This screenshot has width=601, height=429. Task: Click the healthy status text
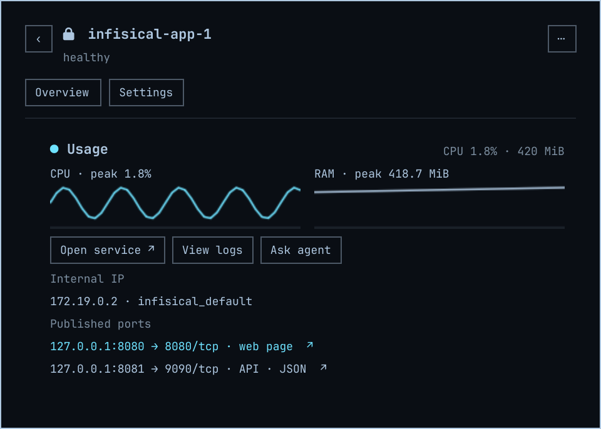pos(86,58)
